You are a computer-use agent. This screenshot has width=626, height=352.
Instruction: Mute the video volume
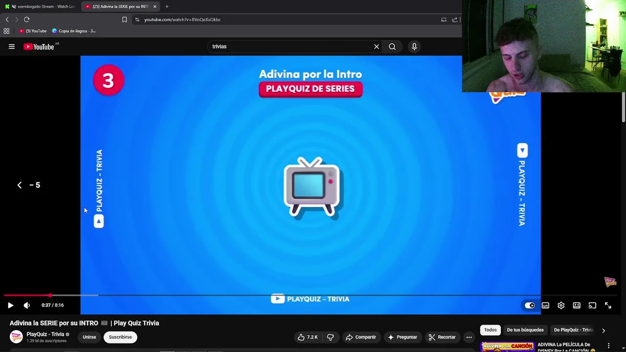(x=26, y=305)
